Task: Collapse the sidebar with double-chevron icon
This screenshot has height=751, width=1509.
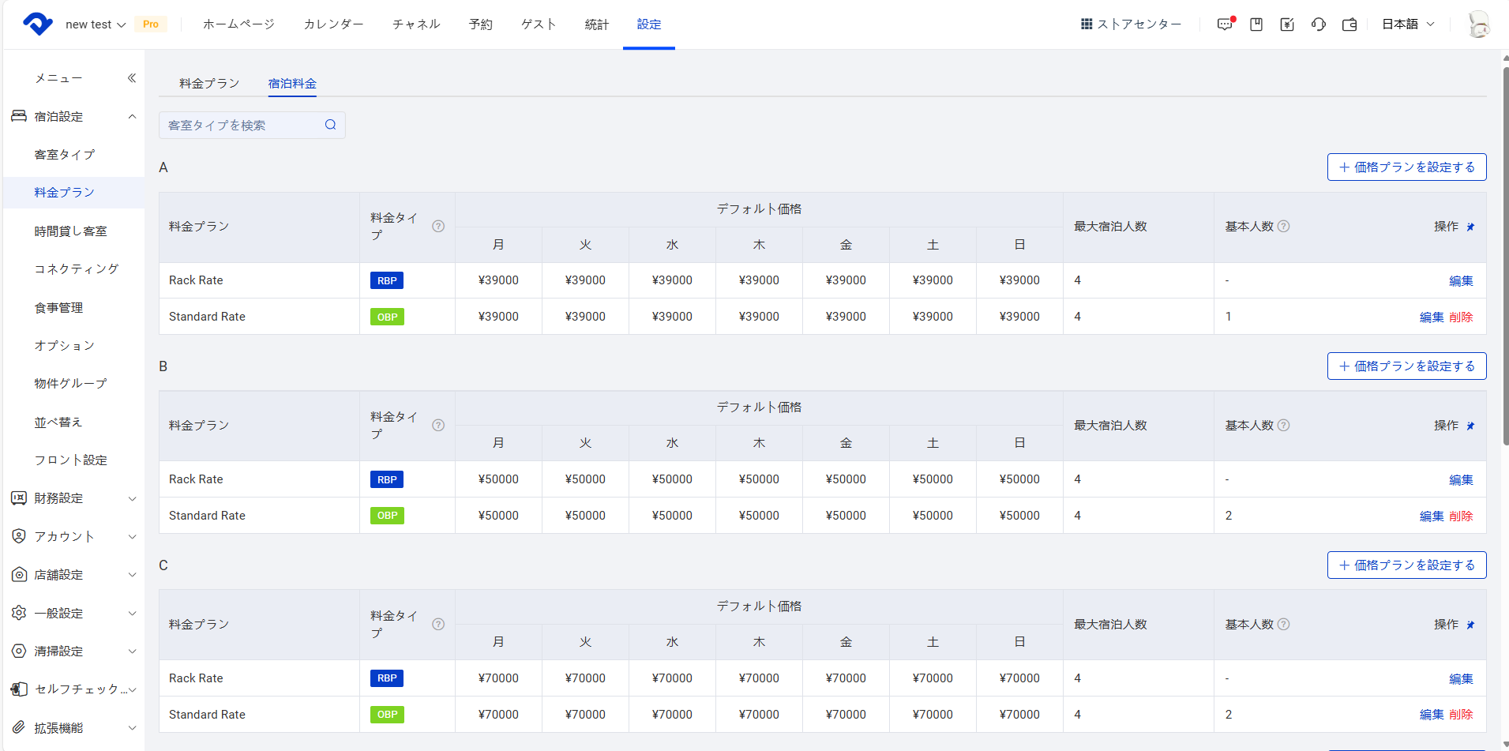Action: coord(132,78)
